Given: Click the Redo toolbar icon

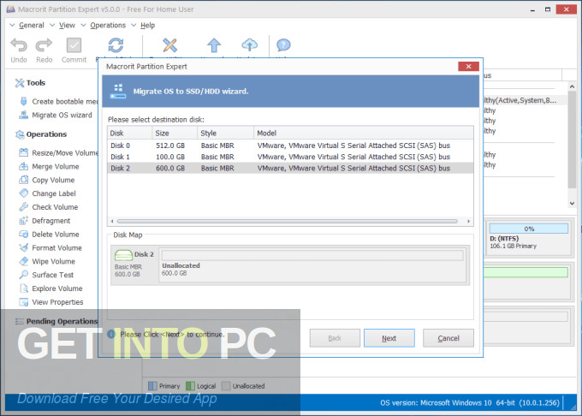Looking at the screenshot, I should pyautogui.click(x=44, y=45).
